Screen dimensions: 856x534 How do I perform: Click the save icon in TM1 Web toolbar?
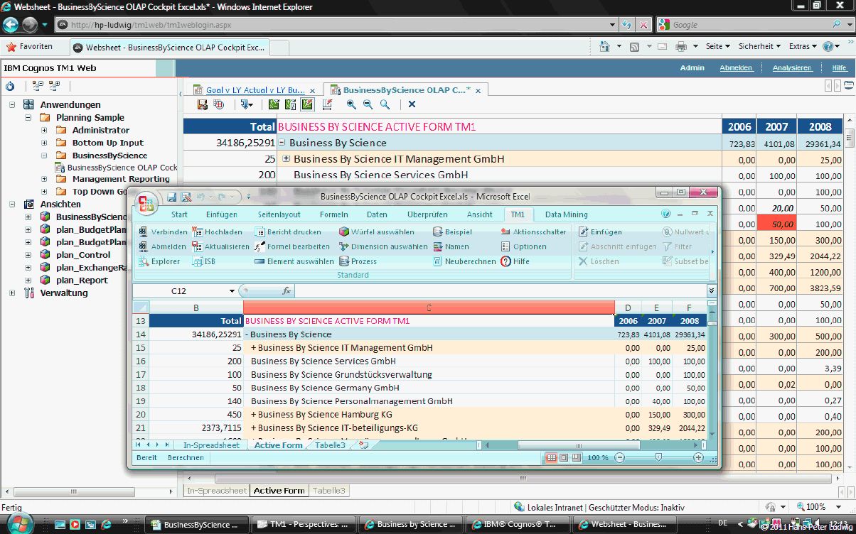click(x=203, y=104)
